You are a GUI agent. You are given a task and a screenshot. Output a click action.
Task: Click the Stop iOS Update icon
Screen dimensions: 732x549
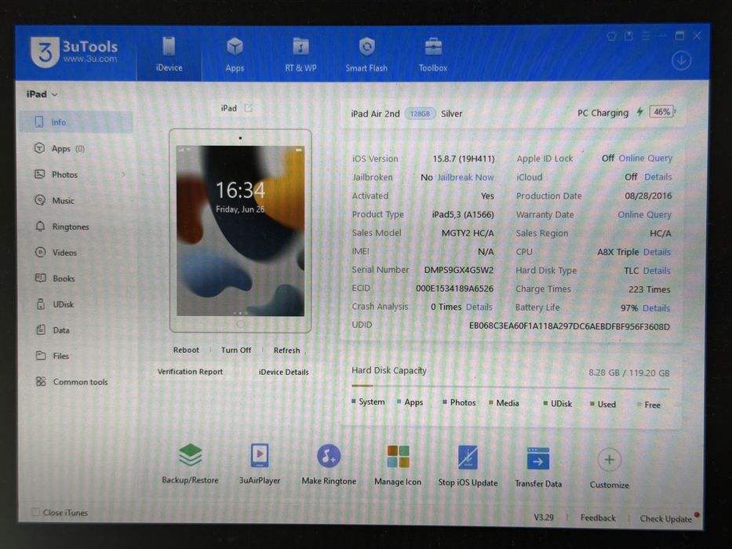click(468, 457)
